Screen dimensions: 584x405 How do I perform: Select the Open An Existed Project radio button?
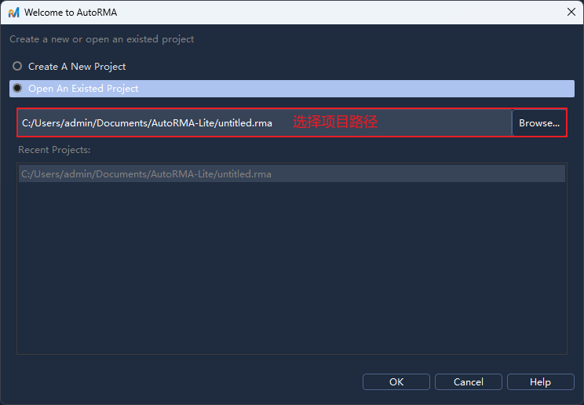[x=17, y=89]
